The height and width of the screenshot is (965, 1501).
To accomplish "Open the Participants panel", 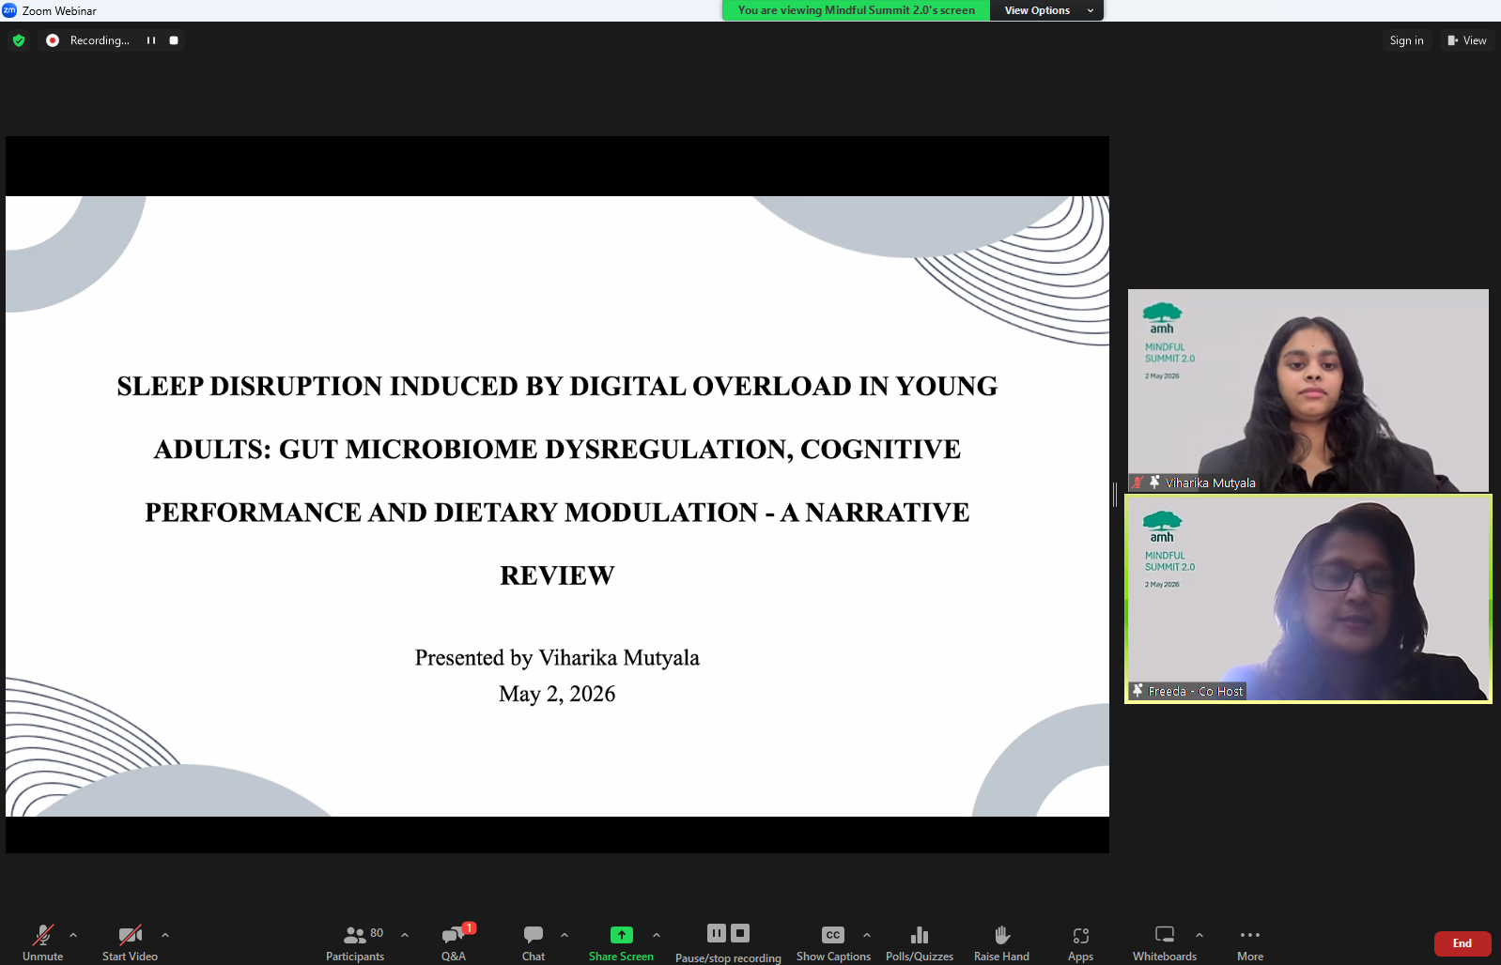I will (x=355, y=942).
